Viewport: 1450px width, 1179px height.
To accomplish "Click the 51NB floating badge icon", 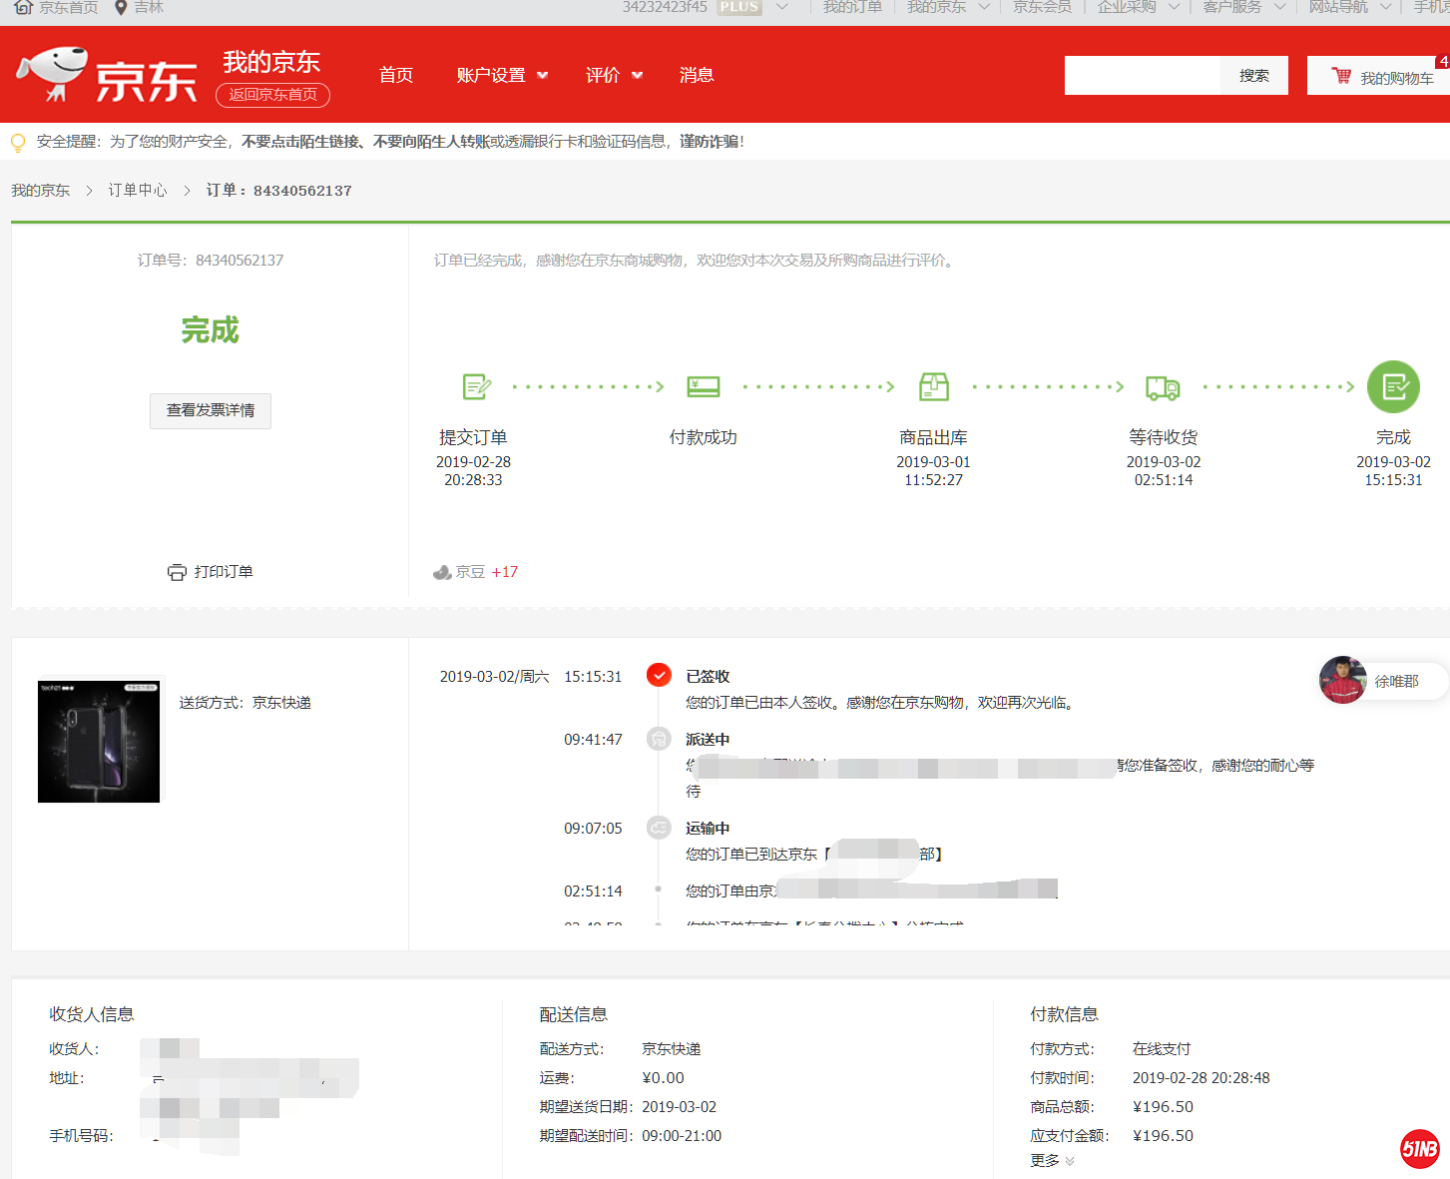I will pyautogui.click(x=1419, y=1149).
